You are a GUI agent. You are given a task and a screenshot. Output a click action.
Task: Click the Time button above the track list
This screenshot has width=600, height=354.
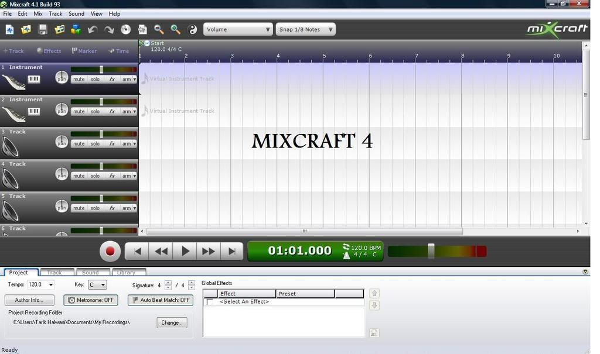(119, 51)
